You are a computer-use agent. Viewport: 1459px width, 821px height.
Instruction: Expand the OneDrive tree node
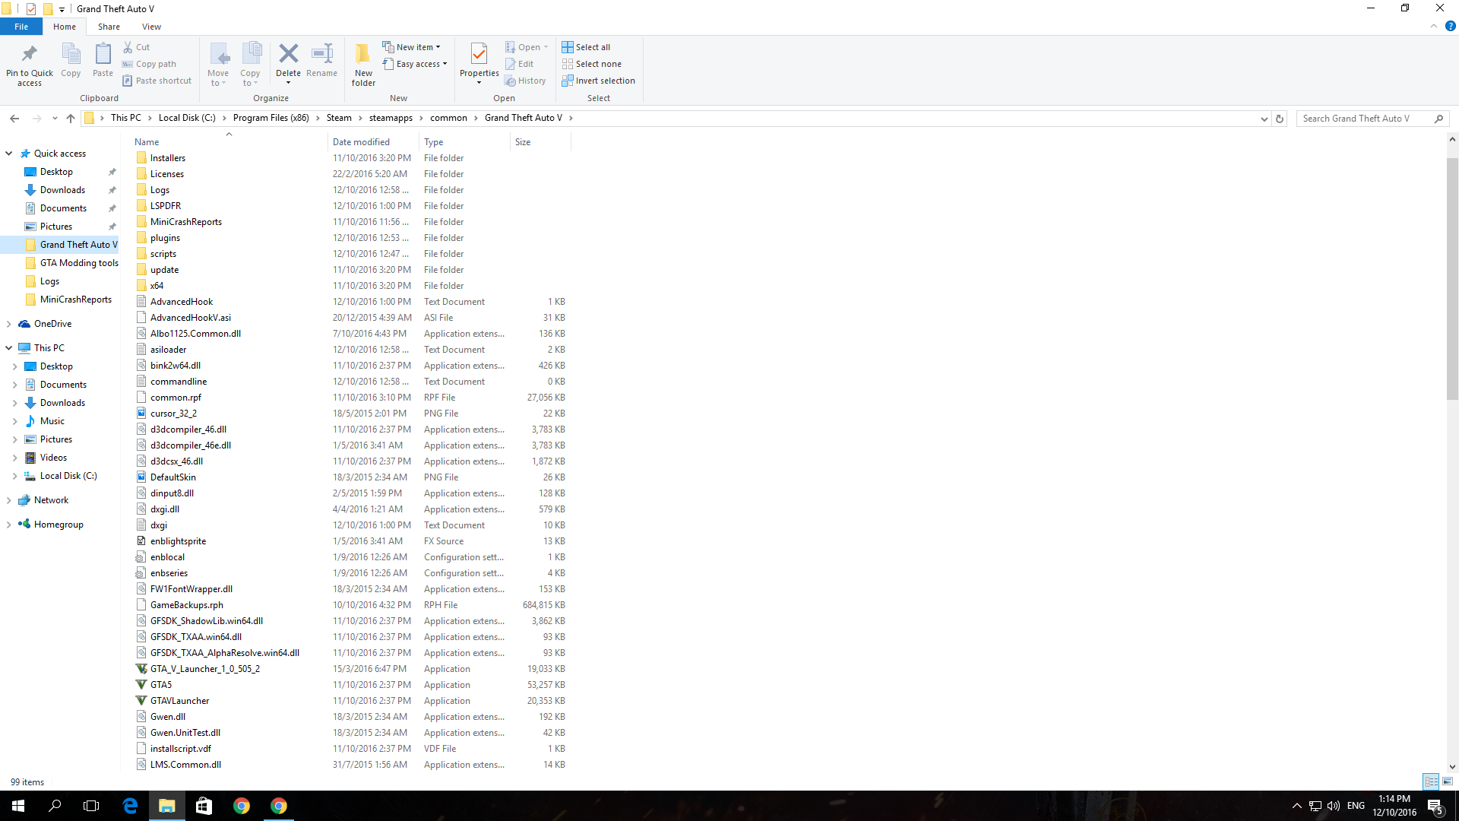pyautogui.click(x=8, y=324)
